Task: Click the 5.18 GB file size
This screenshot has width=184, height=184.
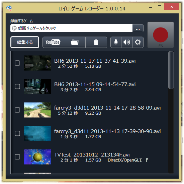Action: (93, 66)
